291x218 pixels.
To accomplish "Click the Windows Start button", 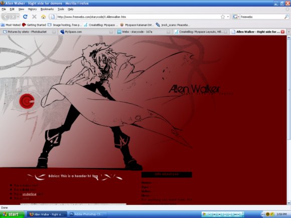I will 12,214.
